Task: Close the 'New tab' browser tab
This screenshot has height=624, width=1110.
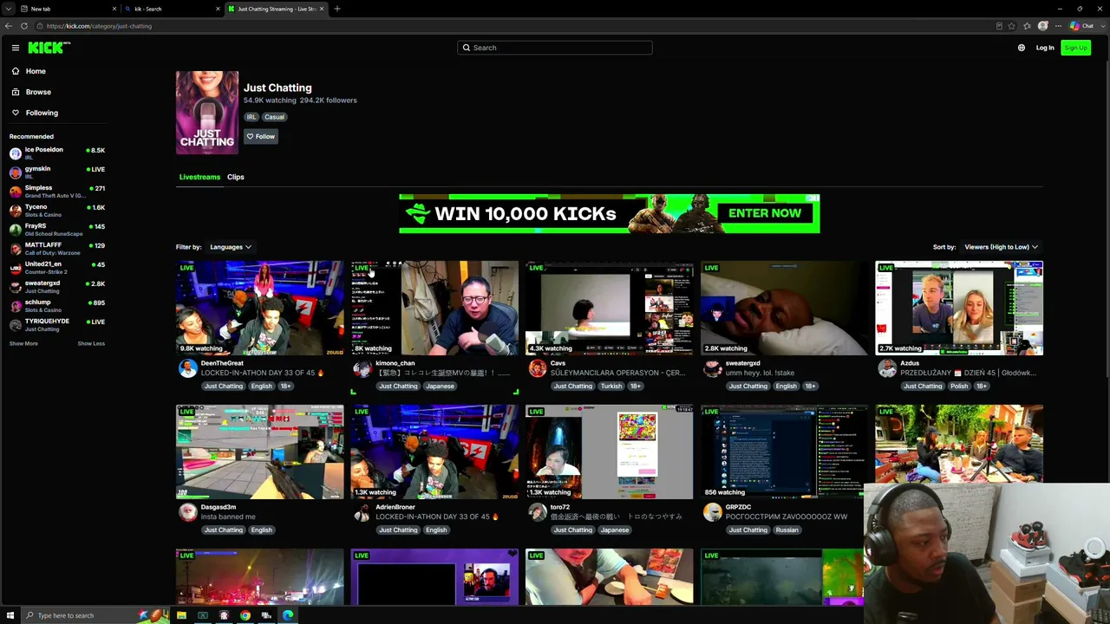Action: coord(114,9)
